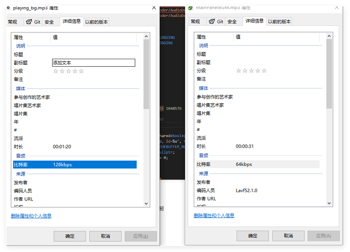Viewport: 350px width, 252px height.
Task: Set fifth rating star in playing_bg.mp3 window
Action: tap(81, 71)
